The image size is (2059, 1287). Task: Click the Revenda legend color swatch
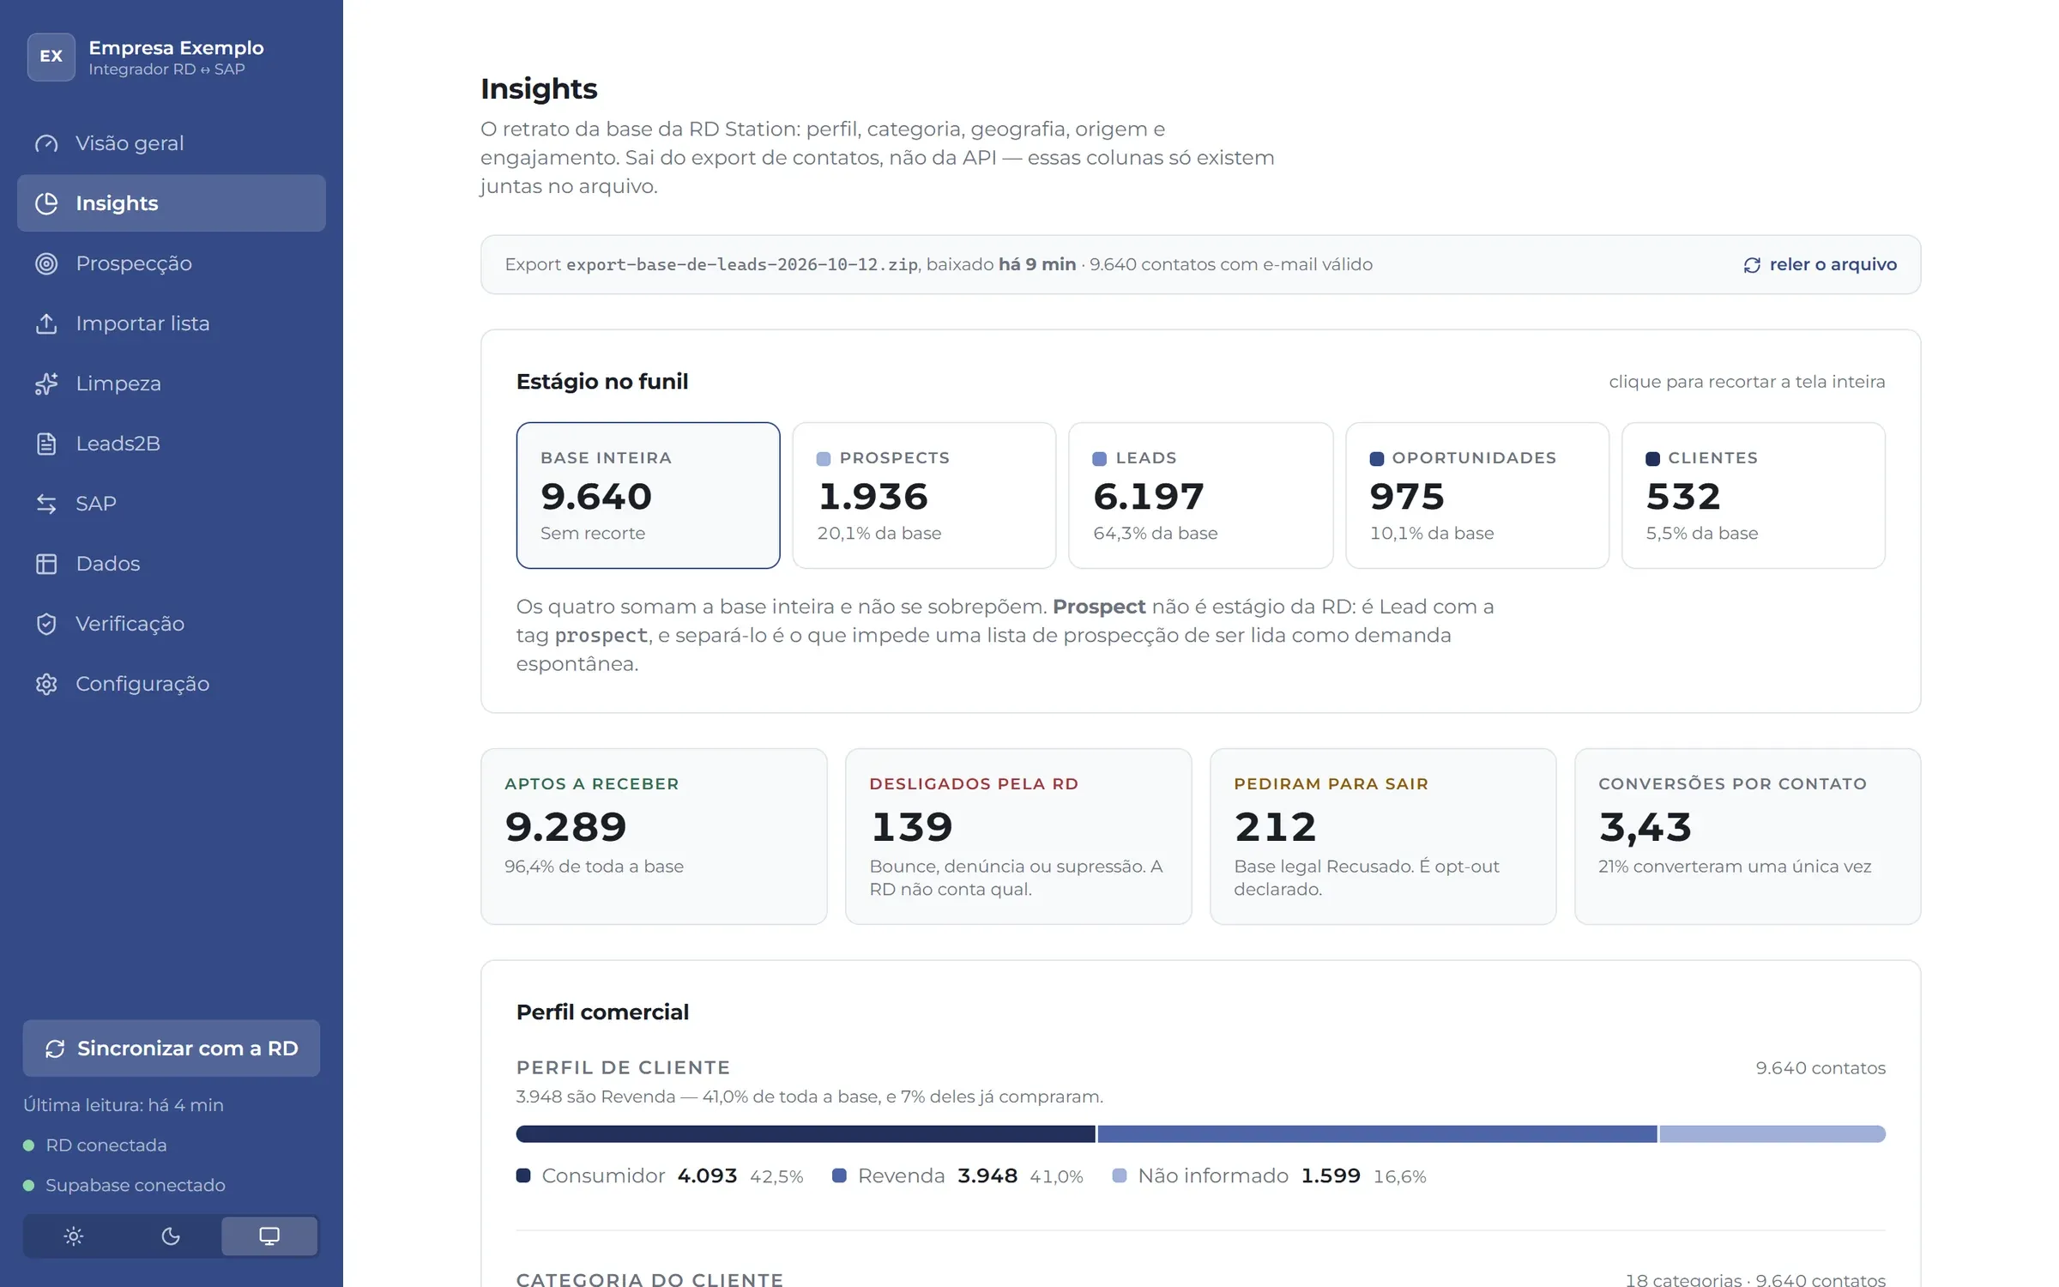(839, 1175)
